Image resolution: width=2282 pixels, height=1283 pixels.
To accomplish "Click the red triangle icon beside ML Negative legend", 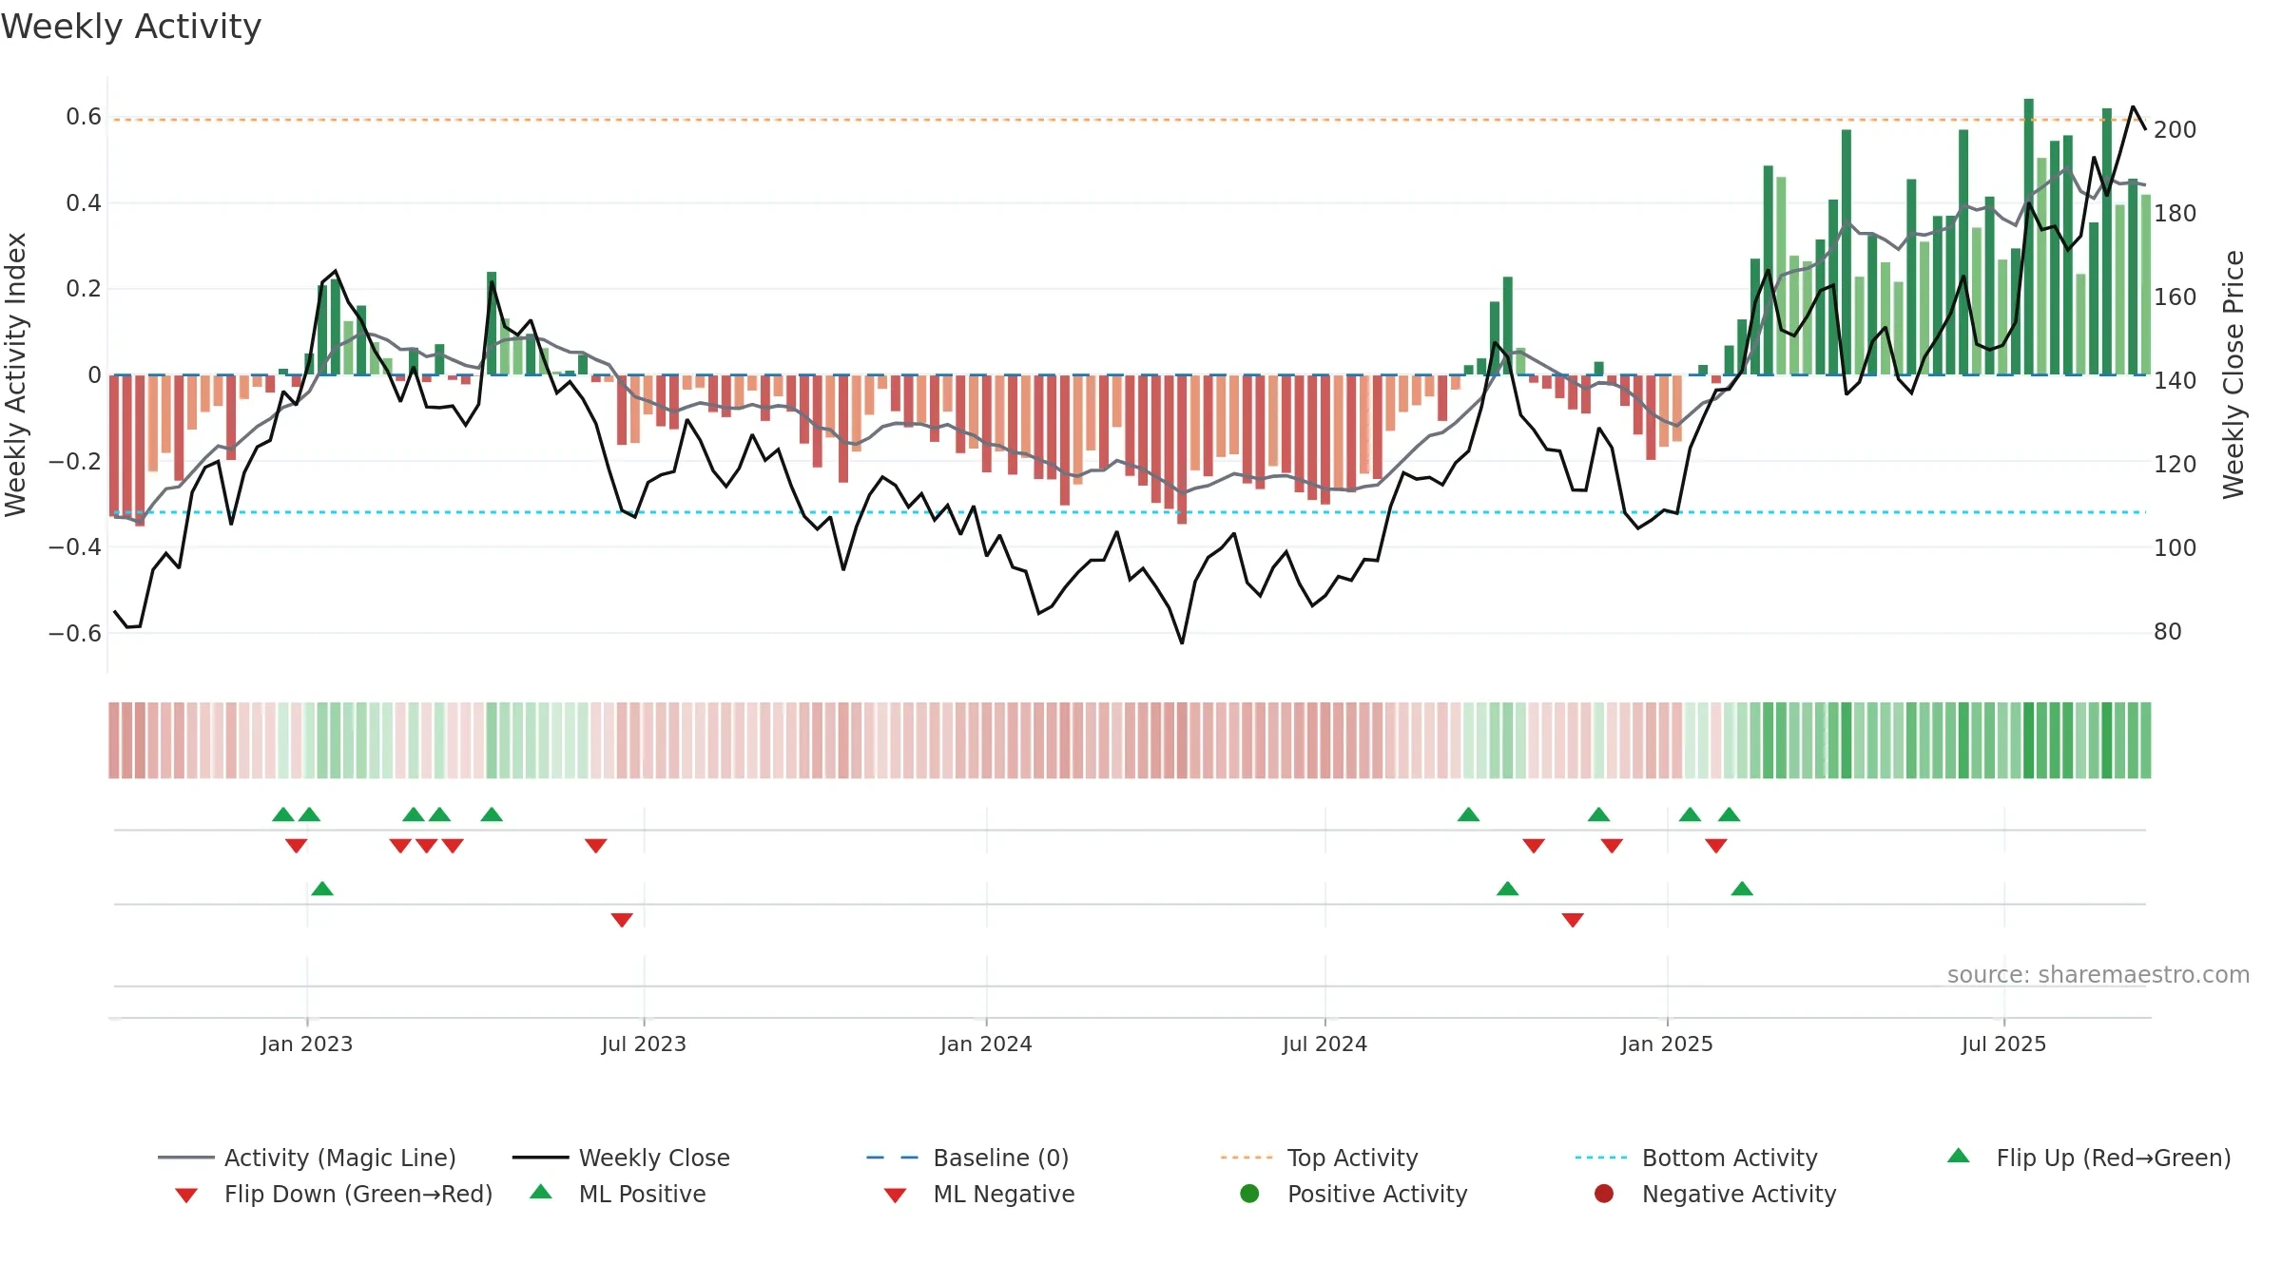I will tap(895, 1196).
